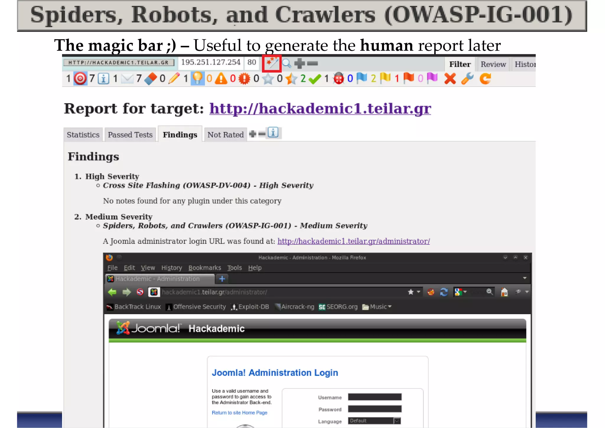Click the Firefox address bar URL
This screenshot has width=605, height=428.
214,292
